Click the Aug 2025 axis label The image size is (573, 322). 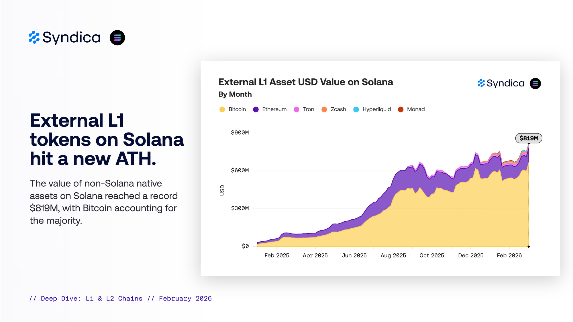click(393, 255)
